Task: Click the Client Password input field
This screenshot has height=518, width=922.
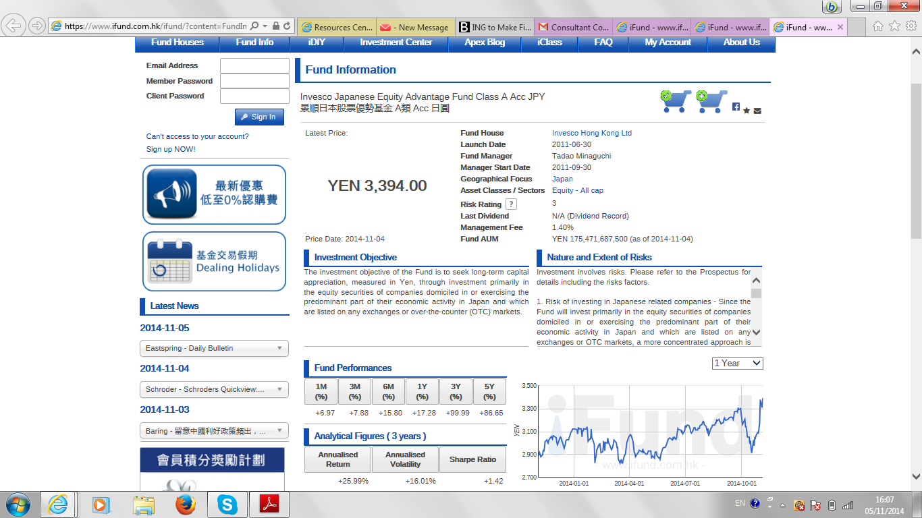Action: (x=254, y=96)
